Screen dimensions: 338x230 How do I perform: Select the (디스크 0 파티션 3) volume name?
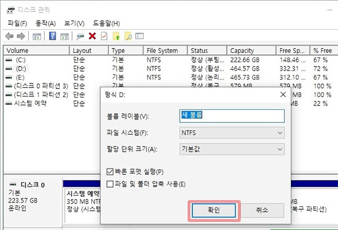pos(41,86)
